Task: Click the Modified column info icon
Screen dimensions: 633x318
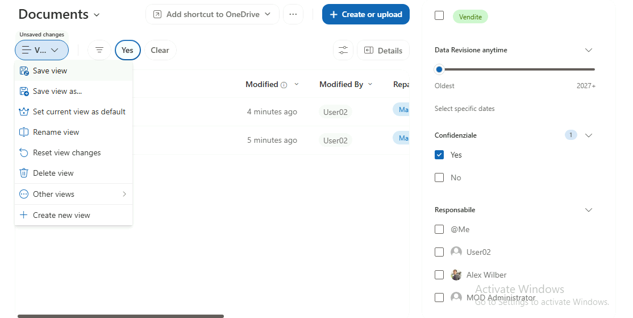Action: pos(284,85)
